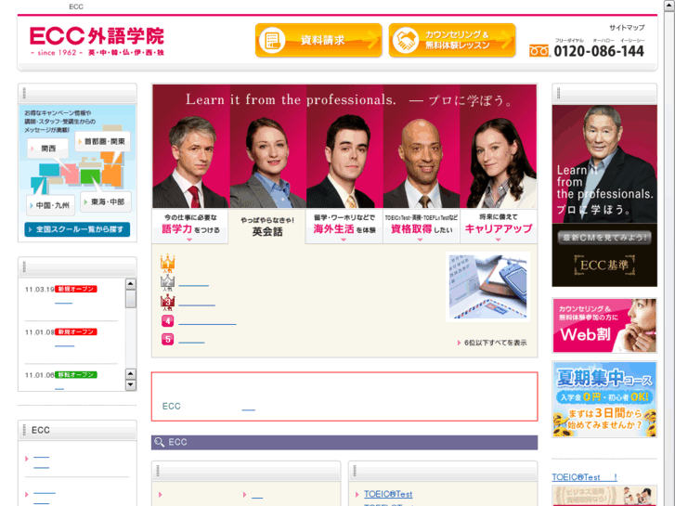
Task: Click the free-dial phone icon
Action: click(x=539, y=51)
